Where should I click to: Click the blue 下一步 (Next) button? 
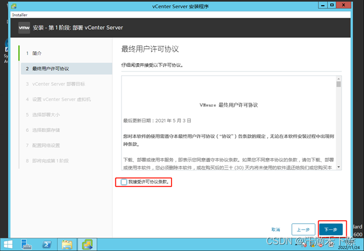pyautogui.click(x=331, y=230)
